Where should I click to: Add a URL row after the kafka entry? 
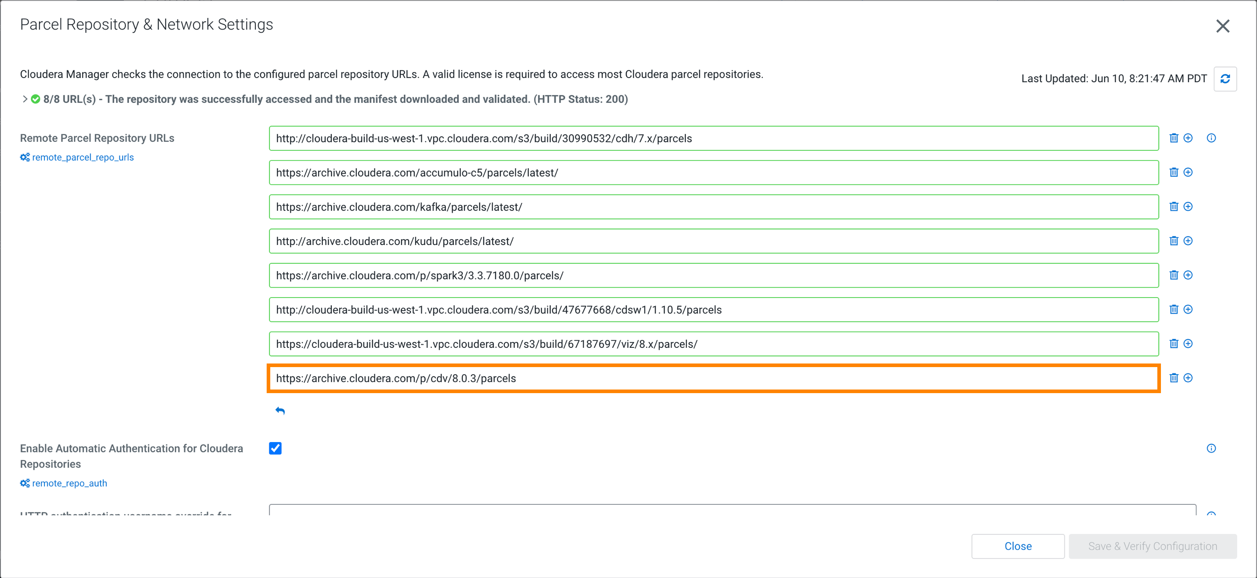tap(1188, 206)
